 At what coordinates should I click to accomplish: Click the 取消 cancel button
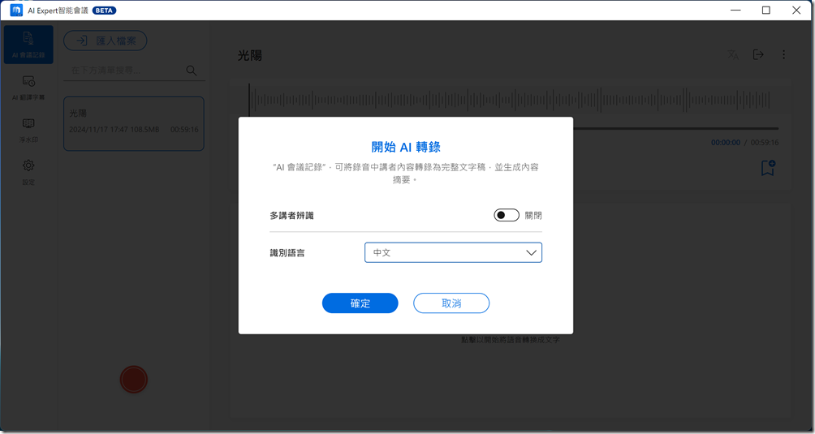pyautogui.click(x=451, y=303)
